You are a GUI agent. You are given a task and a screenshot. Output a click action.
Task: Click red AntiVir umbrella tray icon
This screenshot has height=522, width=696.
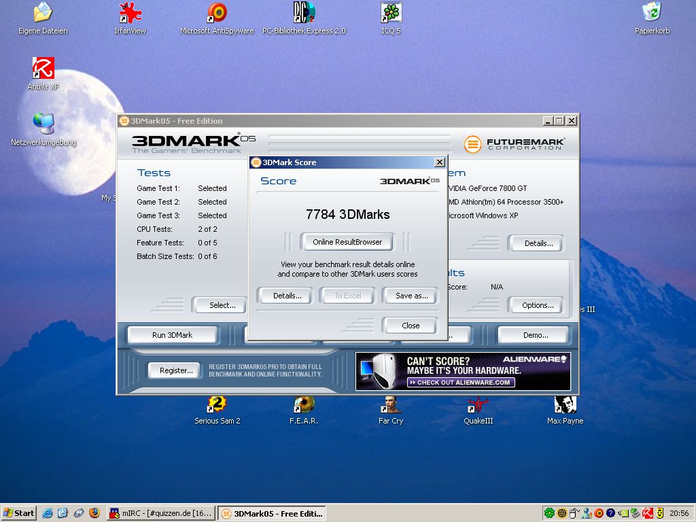click(647, 514)
